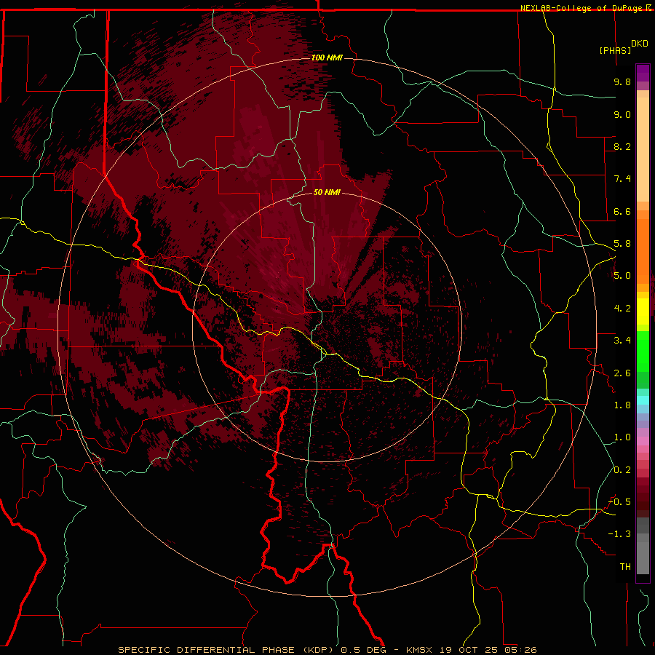
Task: Click the orange segment of the color bar
Action: click(643, 250)
